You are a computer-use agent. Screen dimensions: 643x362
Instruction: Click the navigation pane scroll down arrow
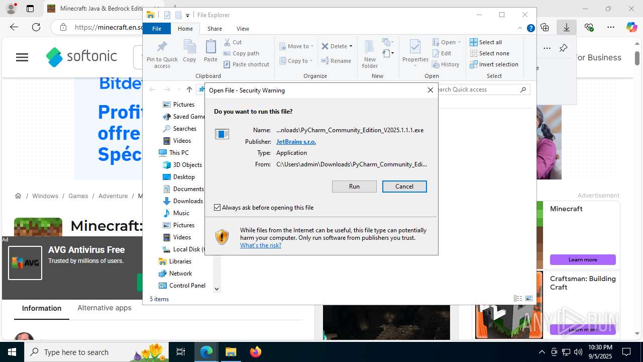coord(217,289)
